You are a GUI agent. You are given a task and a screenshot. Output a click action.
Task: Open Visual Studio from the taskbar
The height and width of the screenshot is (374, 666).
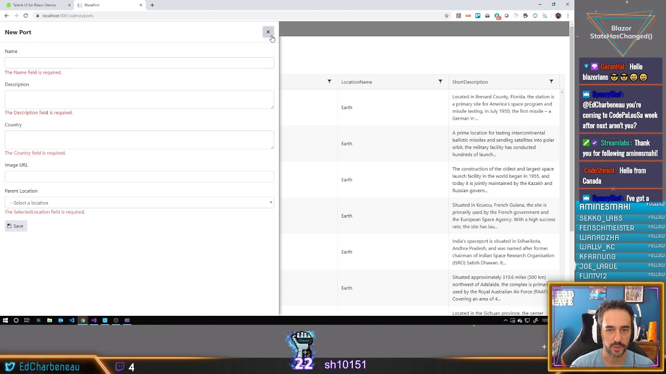(94, 320)
